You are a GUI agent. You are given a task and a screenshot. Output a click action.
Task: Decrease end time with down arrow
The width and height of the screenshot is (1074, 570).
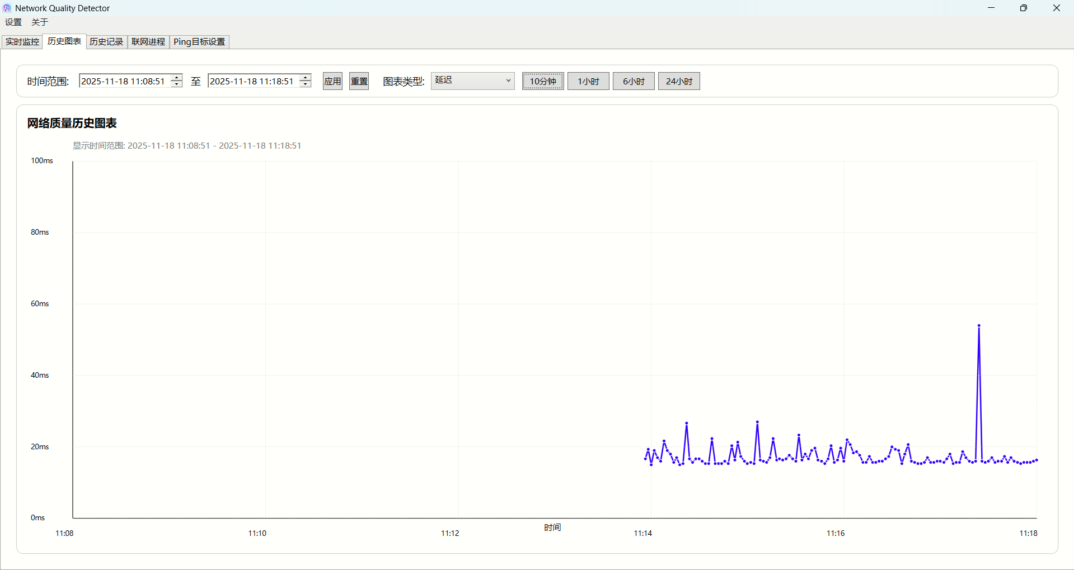pos(305,84)
